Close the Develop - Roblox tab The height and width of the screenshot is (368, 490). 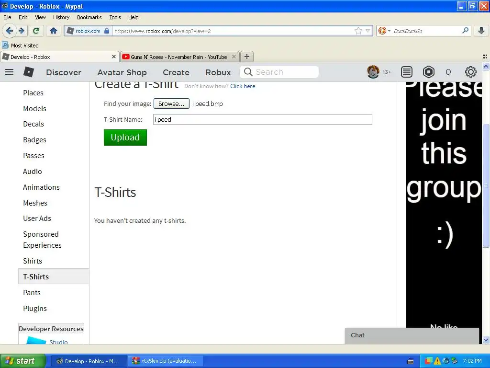point(114,57)
